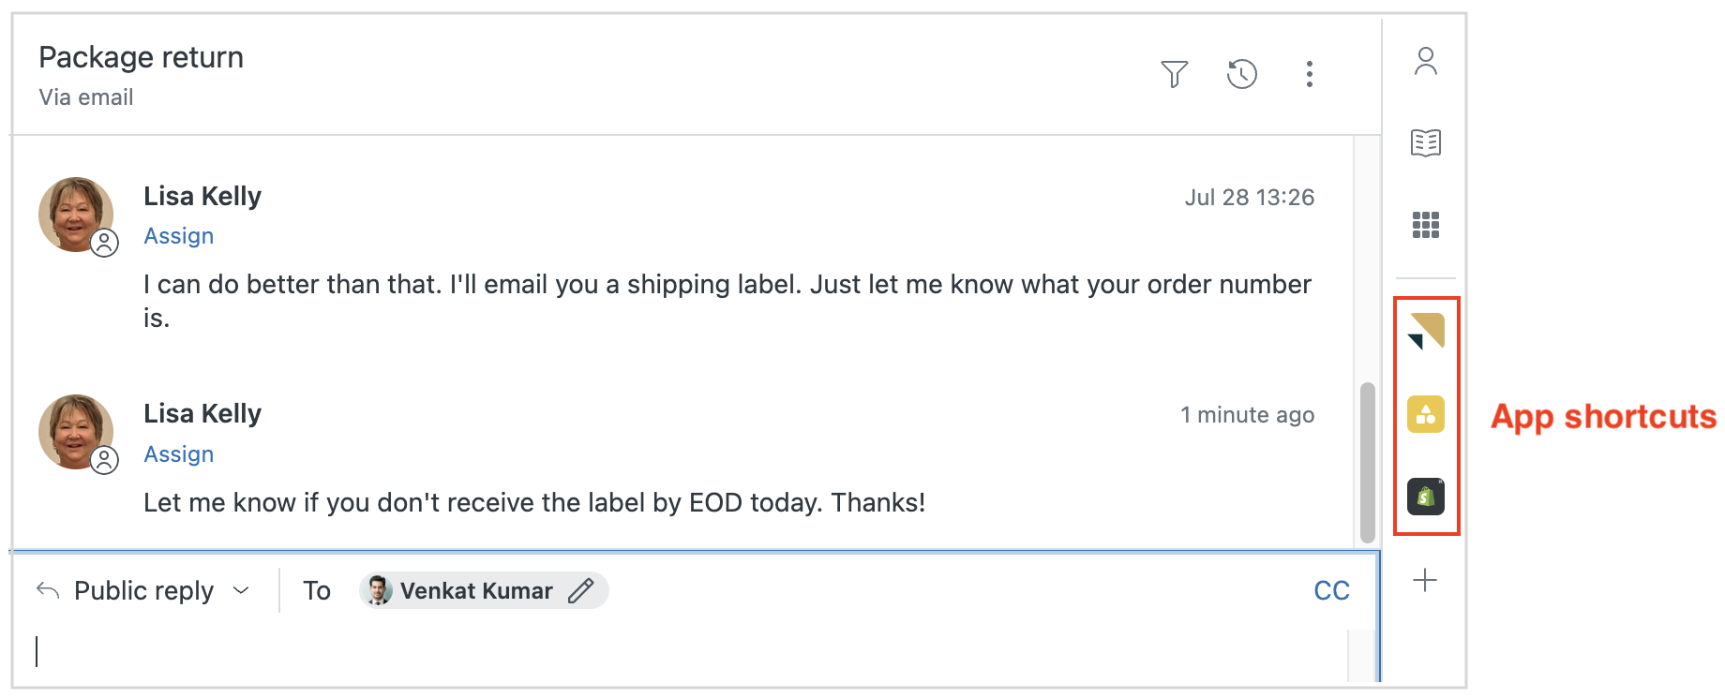The width and height of the screenshot is (1725, 698).
Task: Launch the Shopify app shortcut
Action: point(1426,497)
